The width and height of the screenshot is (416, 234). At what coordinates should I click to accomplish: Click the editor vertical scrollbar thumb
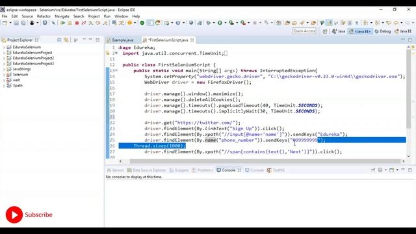[409, 89]
